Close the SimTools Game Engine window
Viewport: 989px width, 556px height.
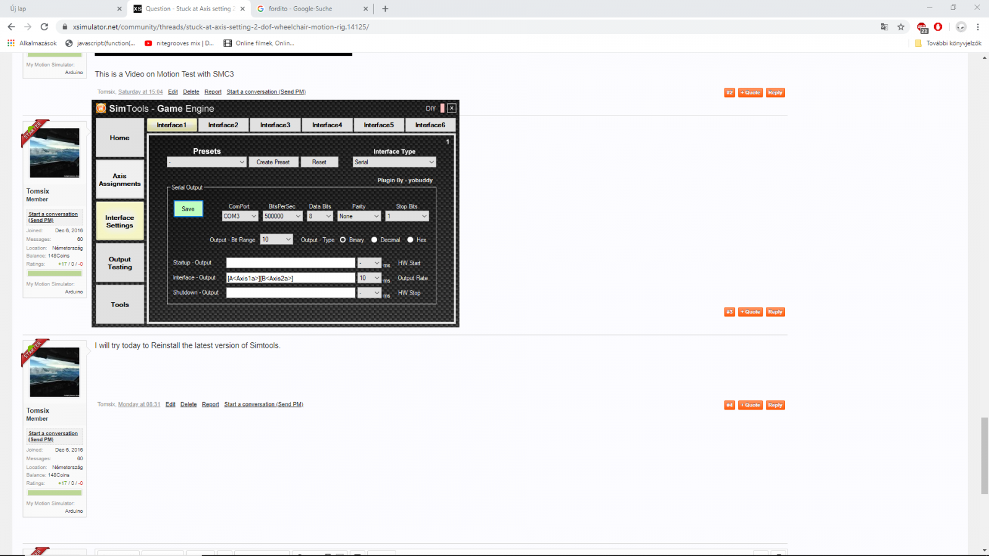[452, 108]
